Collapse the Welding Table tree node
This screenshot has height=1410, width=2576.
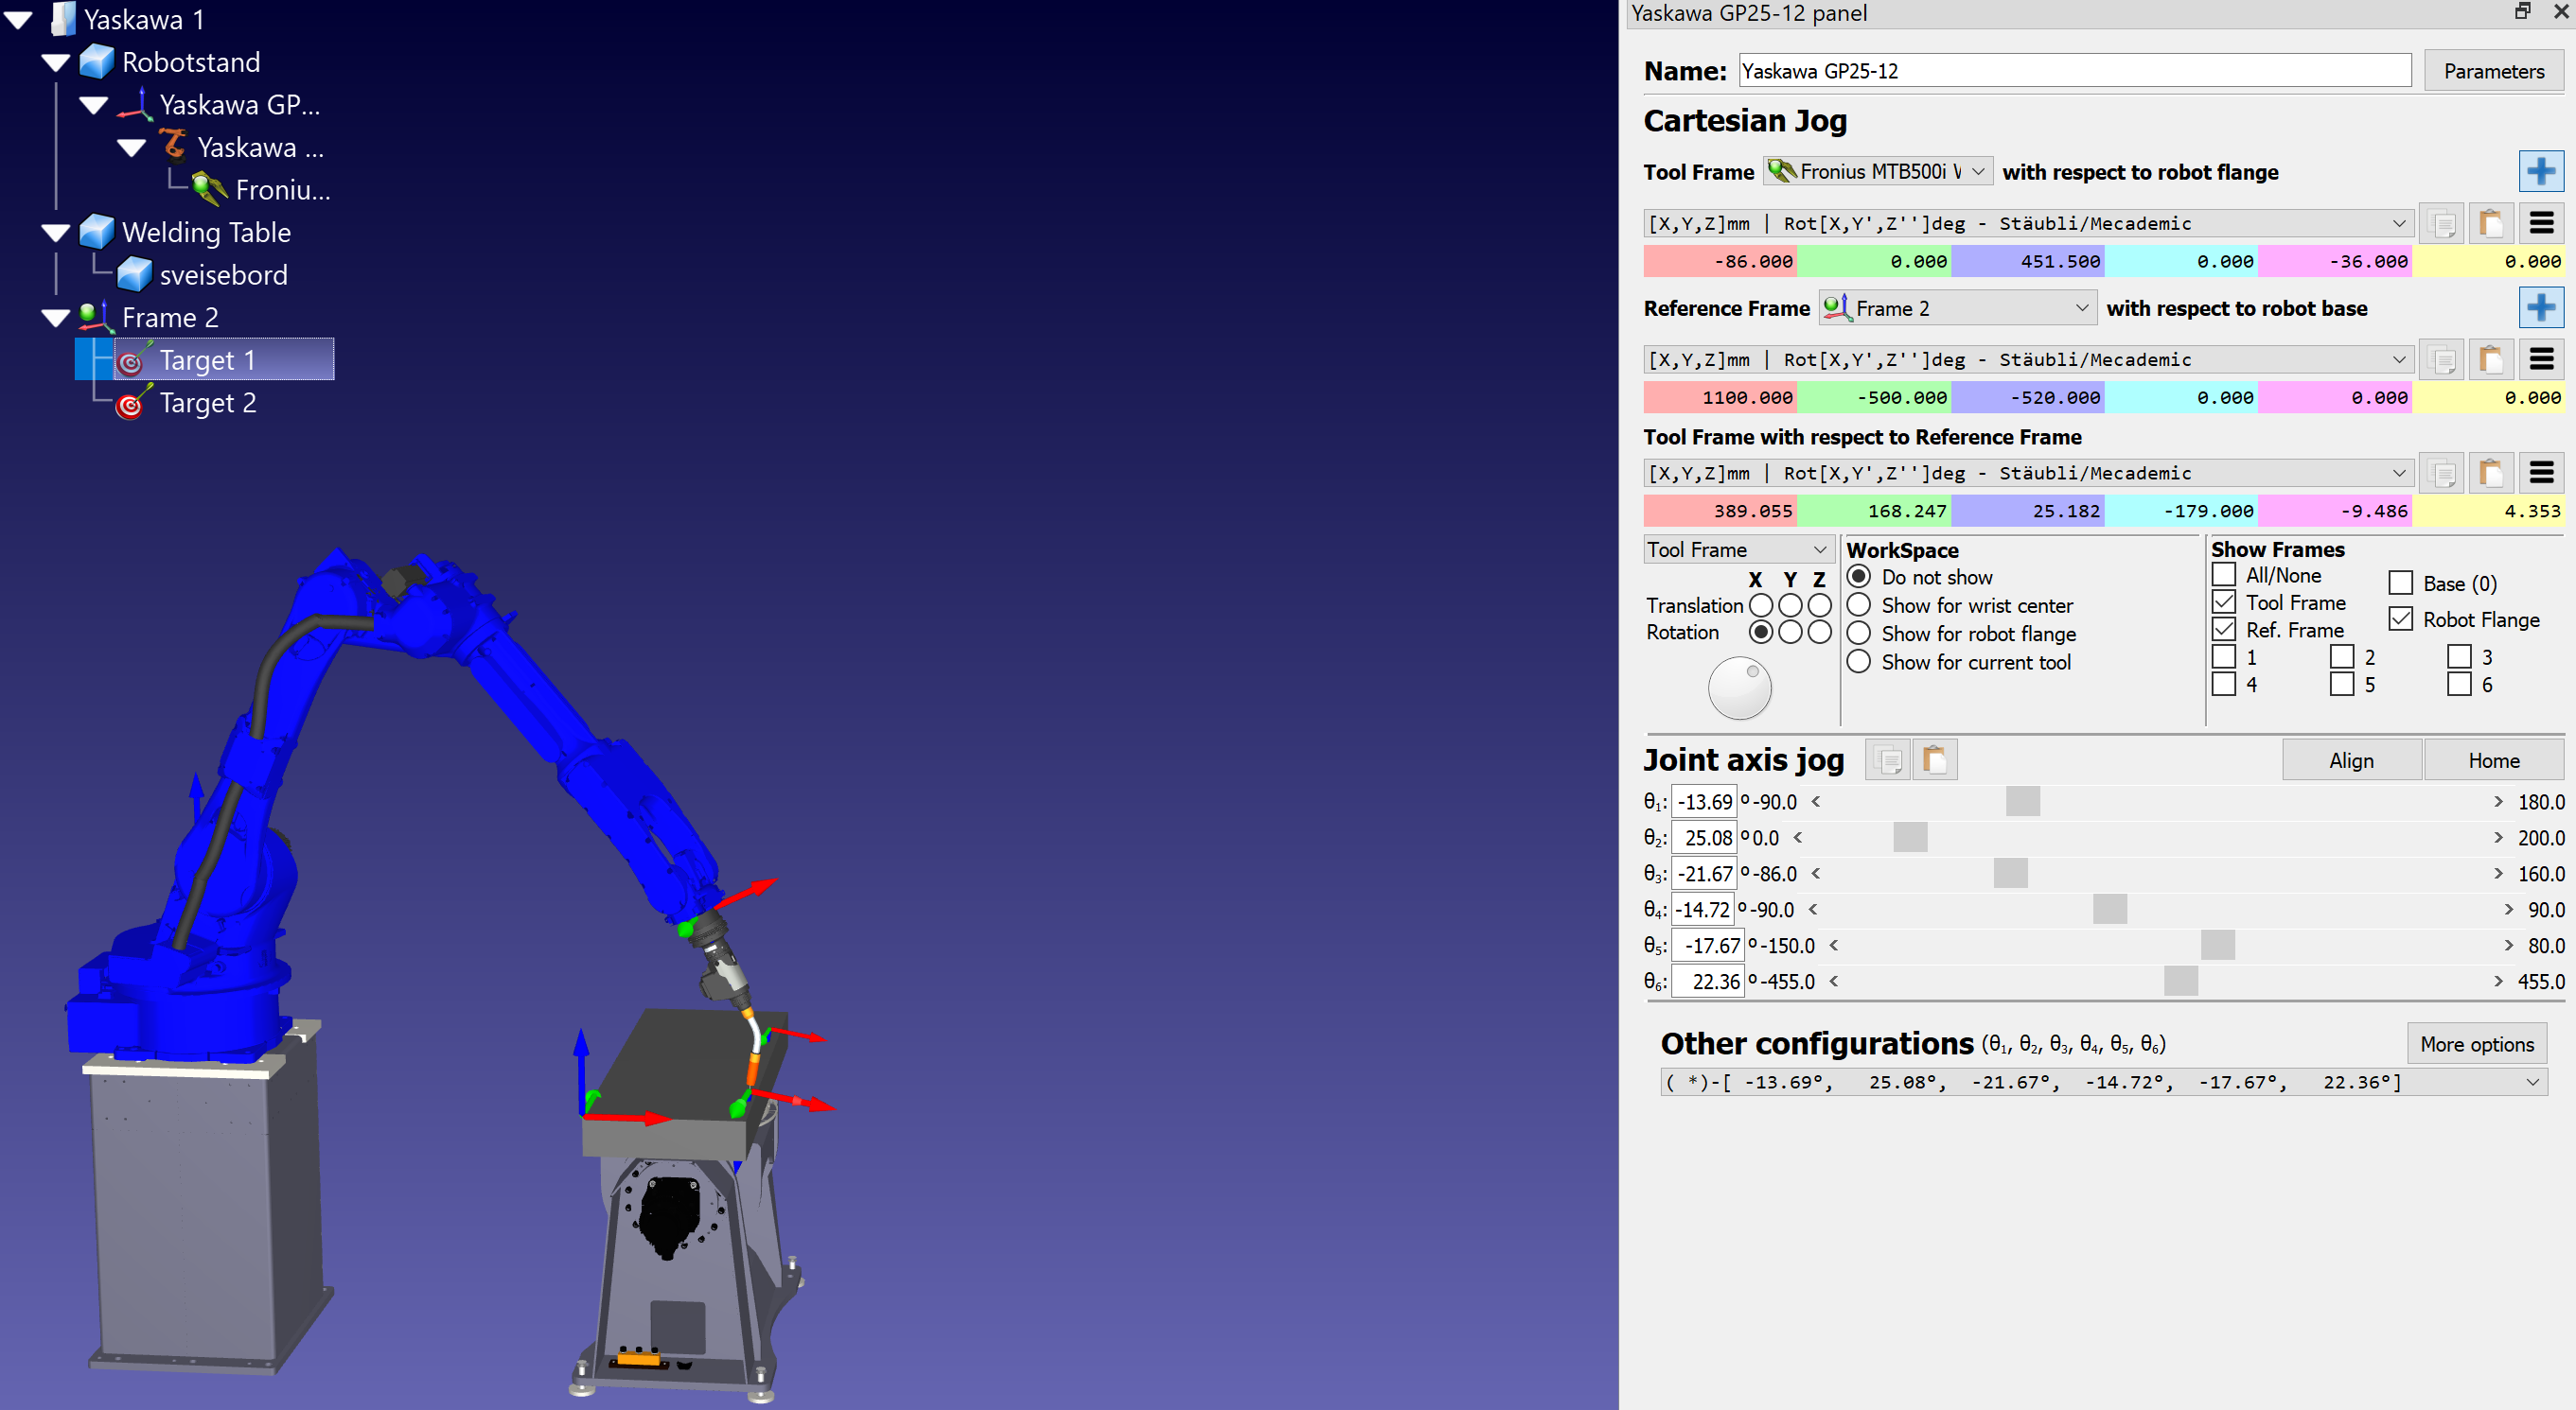[x=56, y=233]
